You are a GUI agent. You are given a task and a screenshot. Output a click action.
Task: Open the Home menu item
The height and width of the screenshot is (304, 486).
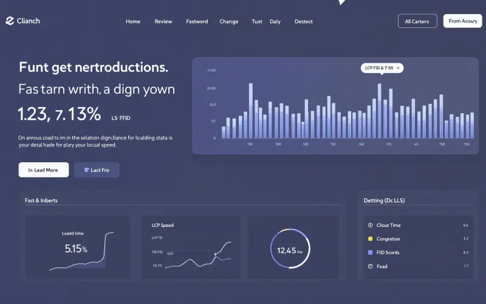(x=133, y=21)
